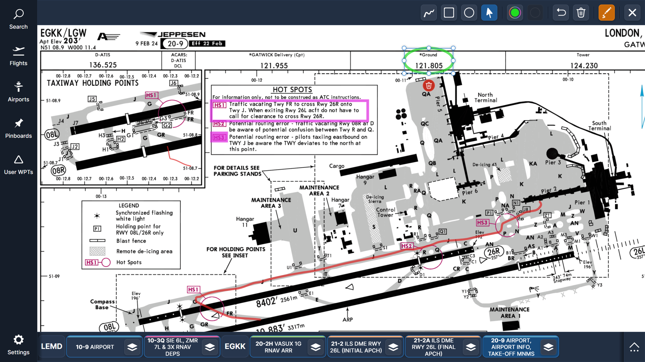Open the Airports section
The image size is (645, 362).
(x=18, y=90)
